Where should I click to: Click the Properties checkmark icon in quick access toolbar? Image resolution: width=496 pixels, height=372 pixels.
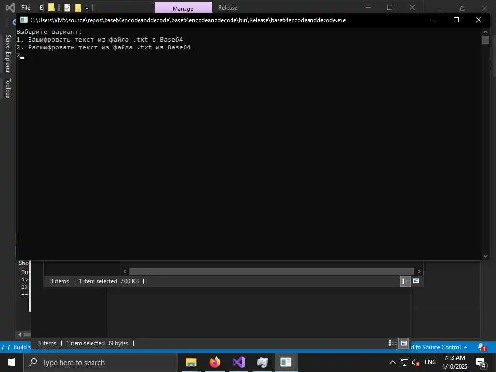coord(67,8)
